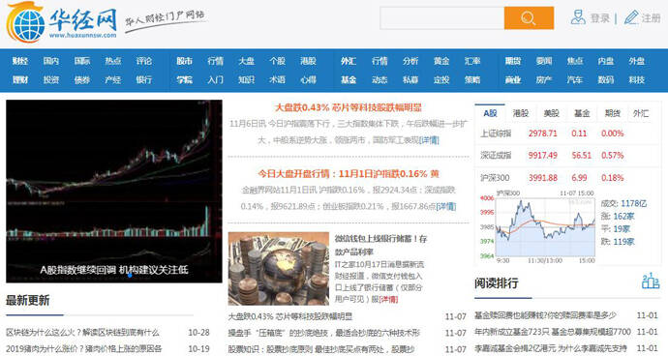This screenshot has width=668, height=356.
Task: Open the 理财 navigation item
Action: 20,79
